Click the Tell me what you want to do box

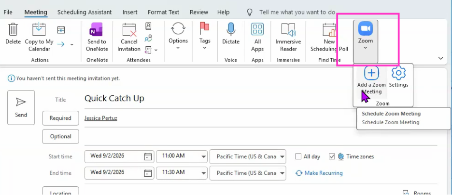pyautogui.click(x=297, y=13)
